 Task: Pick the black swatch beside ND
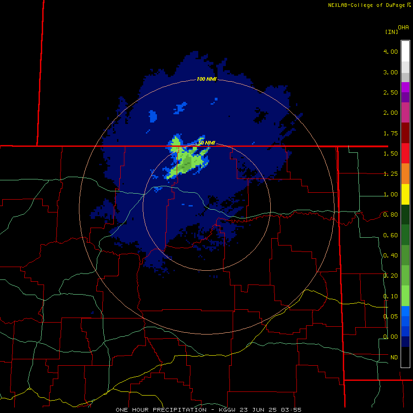coord(405,357)
